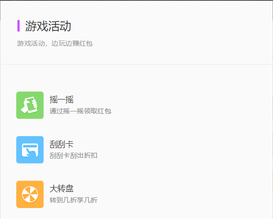This screenshot has height=219, width=273.
Task: Tap the white hand-holding-phone glyph
Action: 29,105
